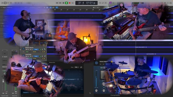Expand the Track inspector disclosure triangle
The image size is (173, 97).
pyautogui.click(x=1, y=26)
